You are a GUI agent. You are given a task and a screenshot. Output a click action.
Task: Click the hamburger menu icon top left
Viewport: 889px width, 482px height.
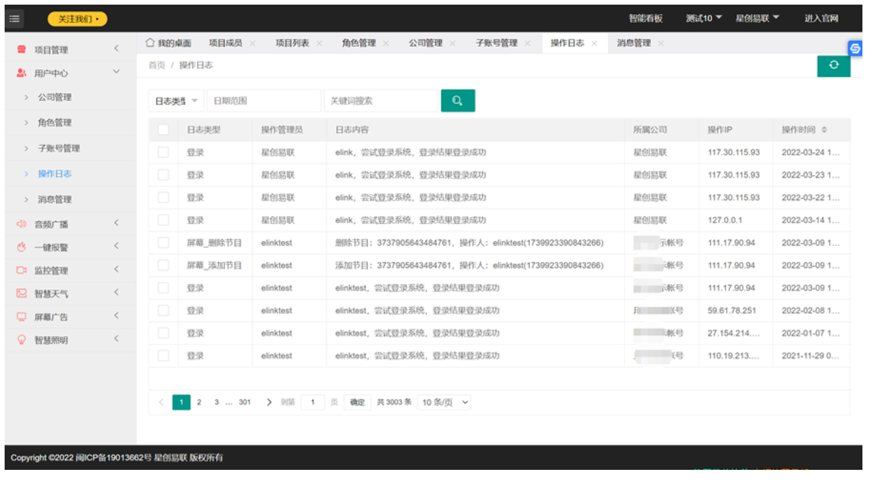click(x=14, y=18)
